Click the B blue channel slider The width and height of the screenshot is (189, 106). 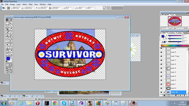coord(175,42)
